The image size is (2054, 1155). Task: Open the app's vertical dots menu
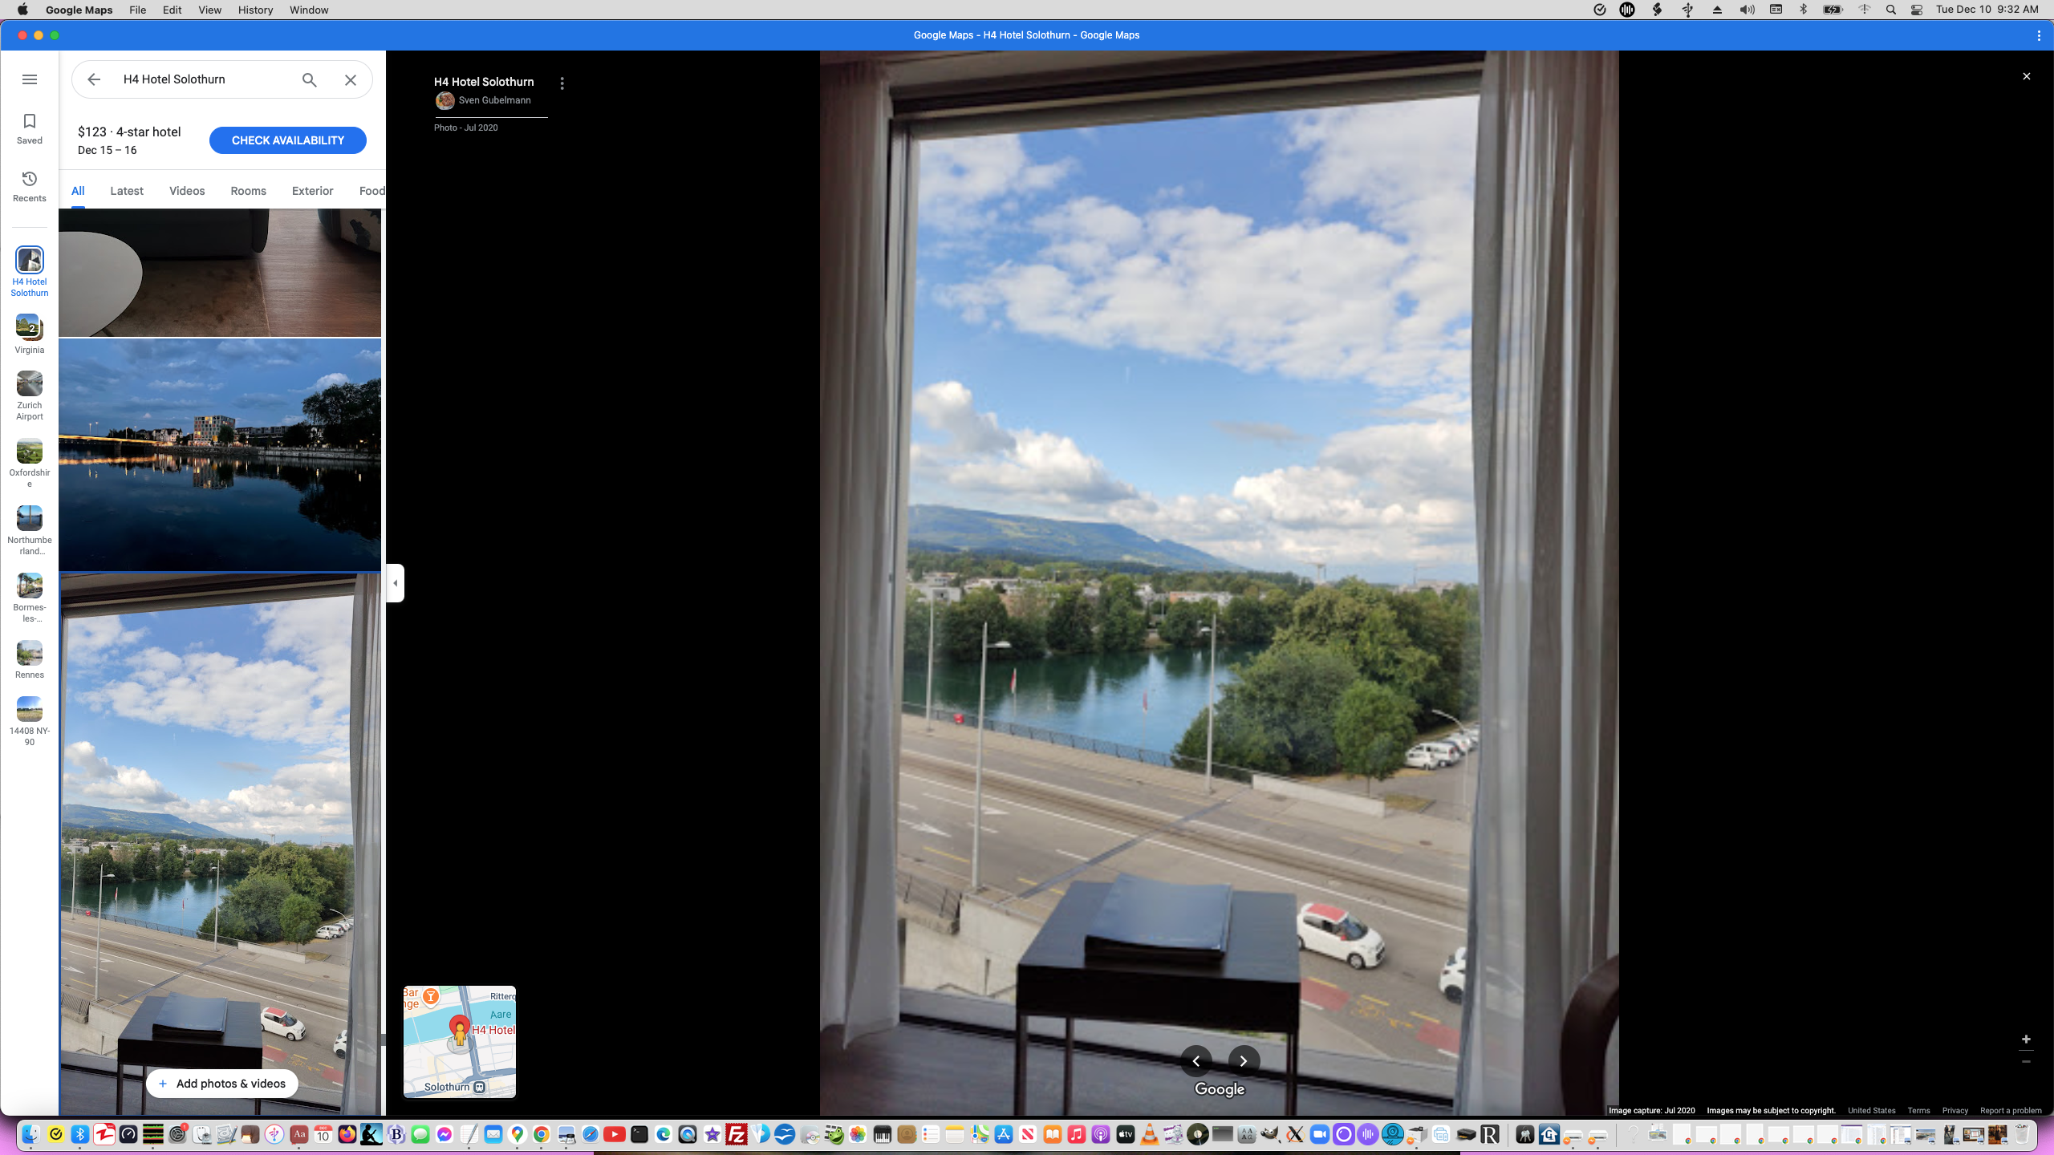2038,35
